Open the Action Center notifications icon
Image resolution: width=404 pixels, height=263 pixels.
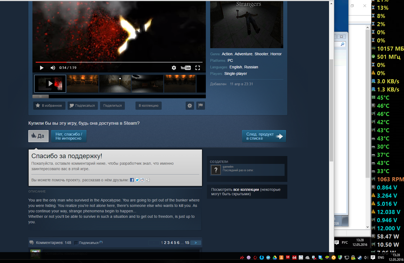pos(373,258)
